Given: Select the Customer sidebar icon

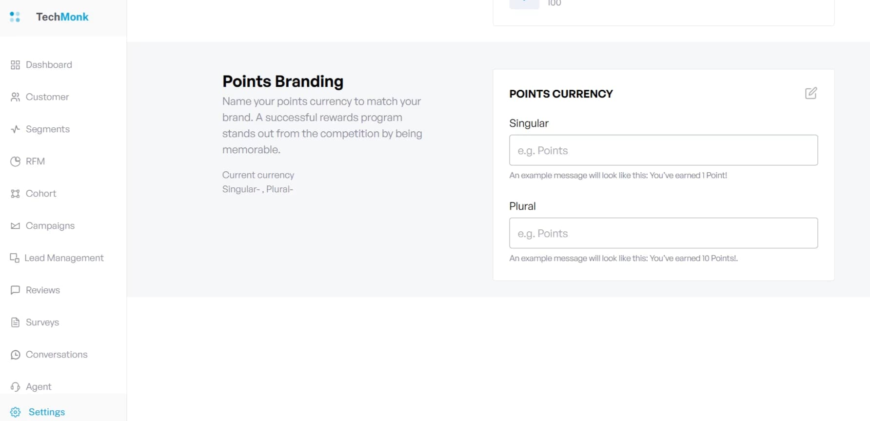Looking at the screenshot, I should tap(15, 97).
